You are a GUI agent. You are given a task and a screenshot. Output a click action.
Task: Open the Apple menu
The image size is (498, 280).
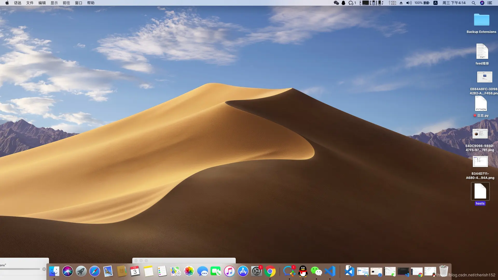click(x=7, y=3)
